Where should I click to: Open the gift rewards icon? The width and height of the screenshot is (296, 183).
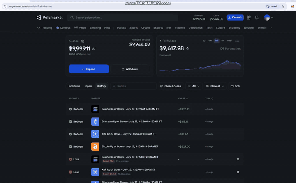coord(249,18)
